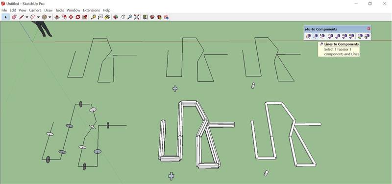This screenshot has height=184, width=392.
Task: Click the Zoom Extents tool
Action: [x=137, y=17]
